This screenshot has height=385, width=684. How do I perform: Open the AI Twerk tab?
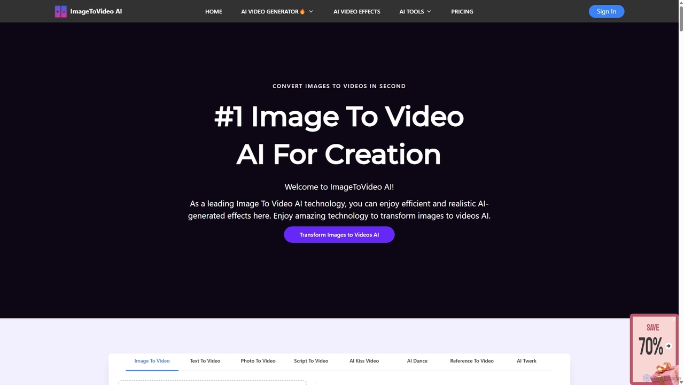[526, 361]
